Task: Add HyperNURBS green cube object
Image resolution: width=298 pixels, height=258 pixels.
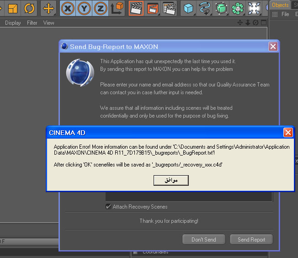Action: pos(221,9)
